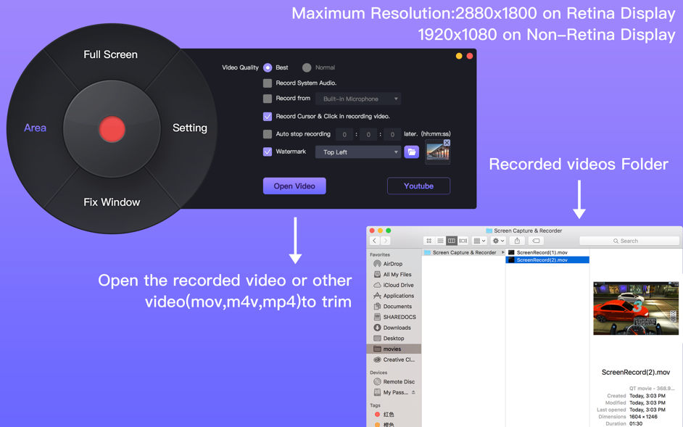683x427 pixels.
Task: Choose Fix Window recording mode
Action: click(x=112, y=202)
